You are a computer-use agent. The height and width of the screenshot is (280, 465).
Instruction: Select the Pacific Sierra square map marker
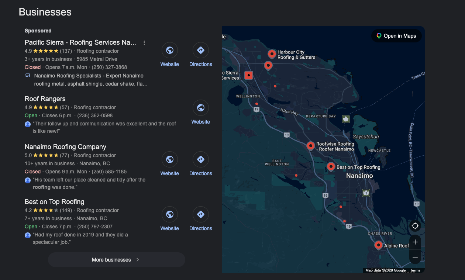[x=249, y=75]
